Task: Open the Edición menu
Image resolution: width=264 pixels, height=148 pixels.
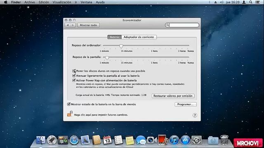Action: [x=44, y=2]
